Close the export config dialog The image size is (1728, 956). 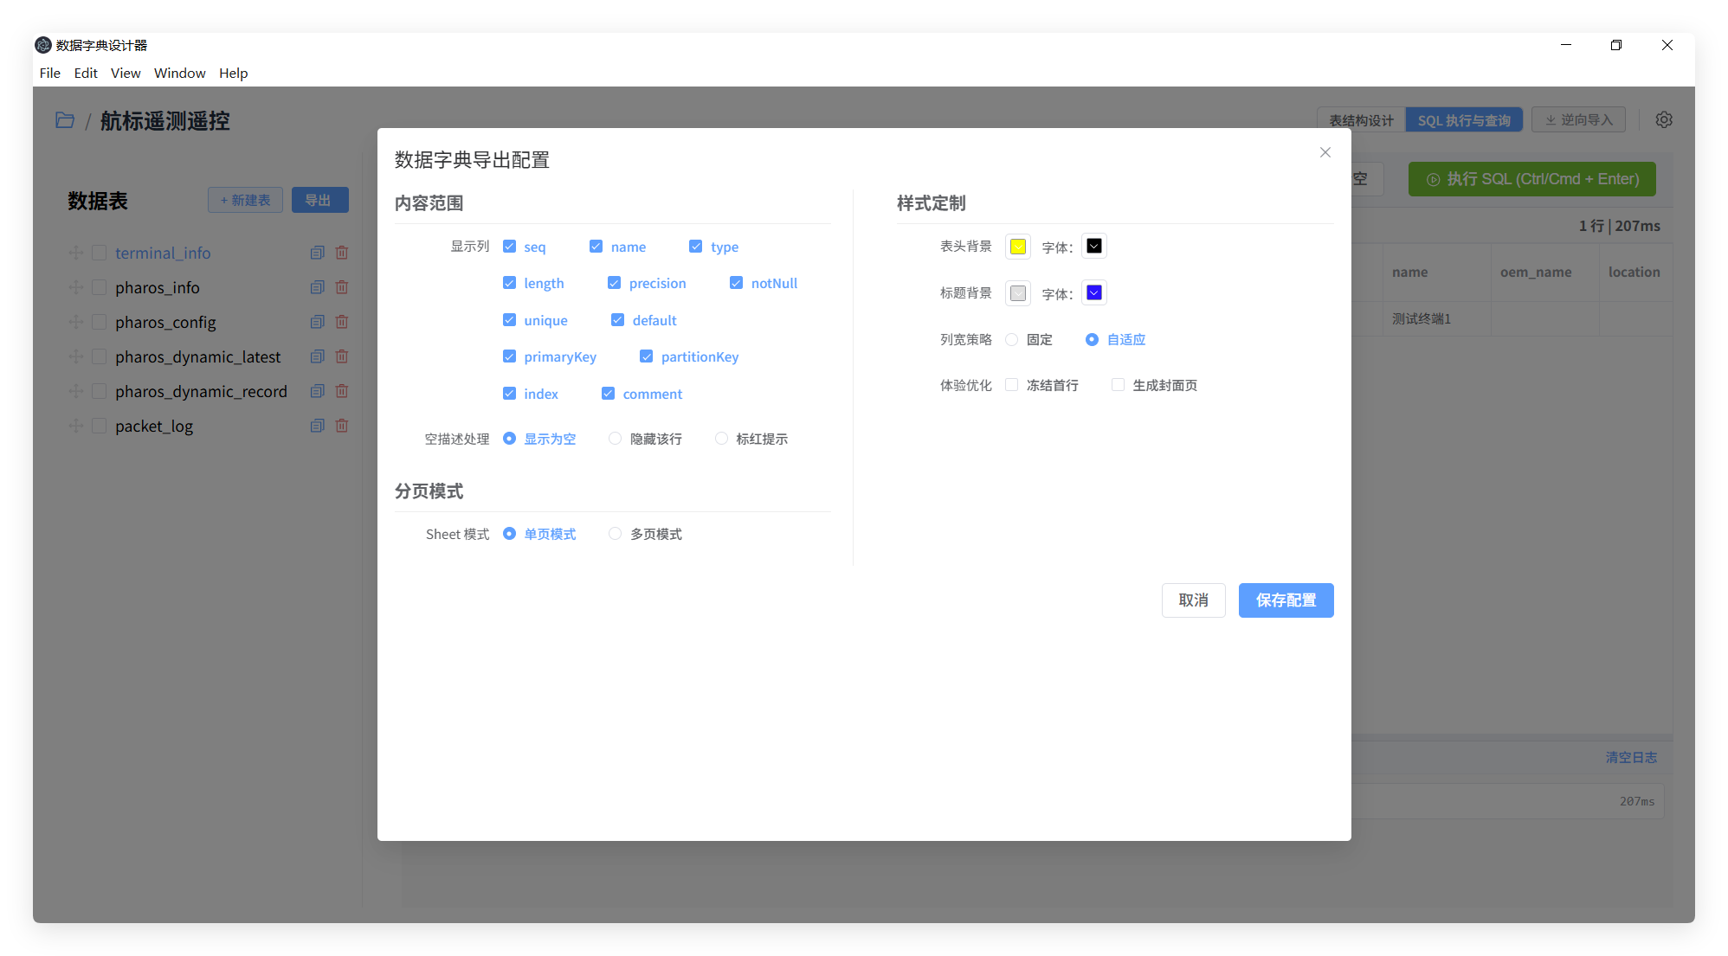point(1325,152)
